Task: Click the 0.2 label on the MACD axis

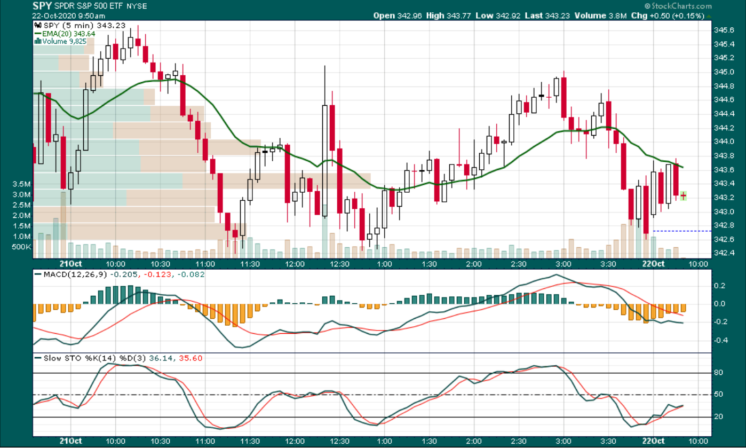Action: (x=720, y=286)
